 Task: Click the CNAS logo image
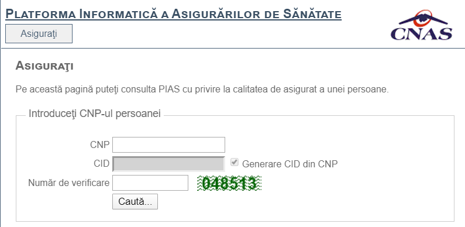coord(421,25)
